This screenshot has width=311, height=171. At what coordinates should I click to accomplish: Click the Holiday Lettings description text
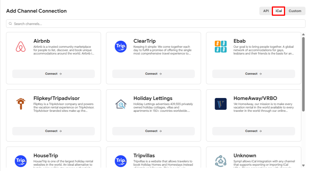pyautogui.click(x=163, y=108)
